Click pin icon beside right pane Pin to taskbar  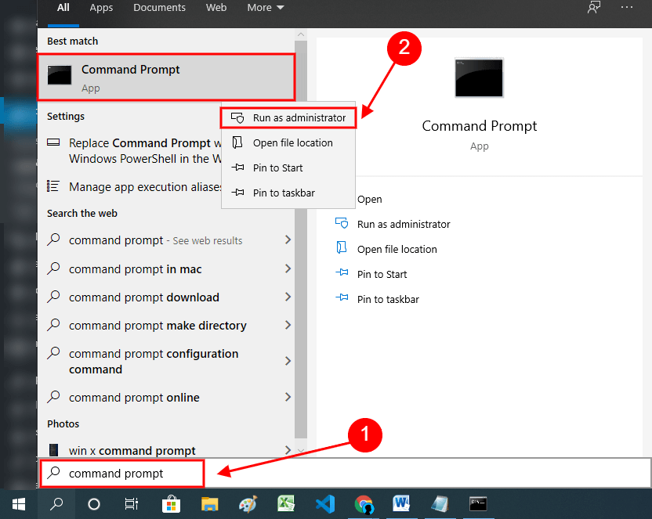click(x=342, y=297)
